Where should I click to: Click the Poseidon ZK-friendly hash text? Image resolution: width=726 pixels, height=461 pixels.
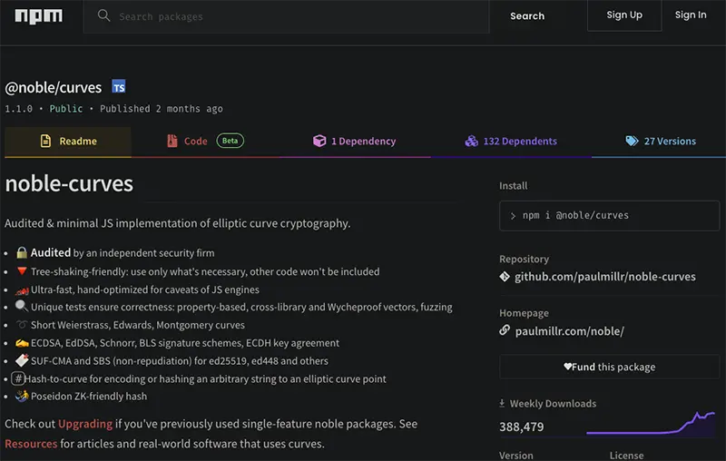(x=89, y=397)
